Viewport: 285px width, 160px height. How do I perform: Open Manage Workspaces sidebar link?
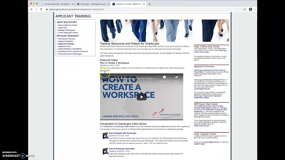[66, 30]
